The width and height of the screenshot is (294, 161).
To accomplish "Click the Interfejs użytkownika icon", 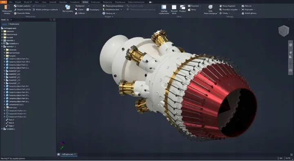I will pos(164,9).
